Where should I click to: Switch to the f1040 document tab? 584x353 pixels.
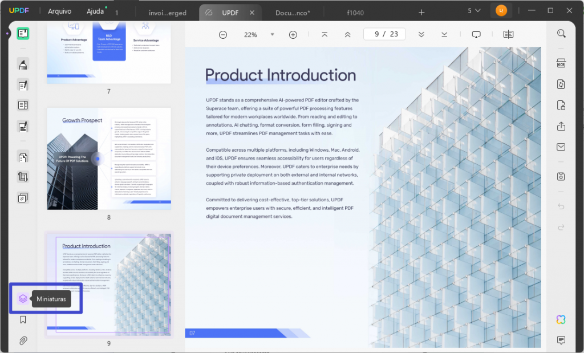[355, 12]
